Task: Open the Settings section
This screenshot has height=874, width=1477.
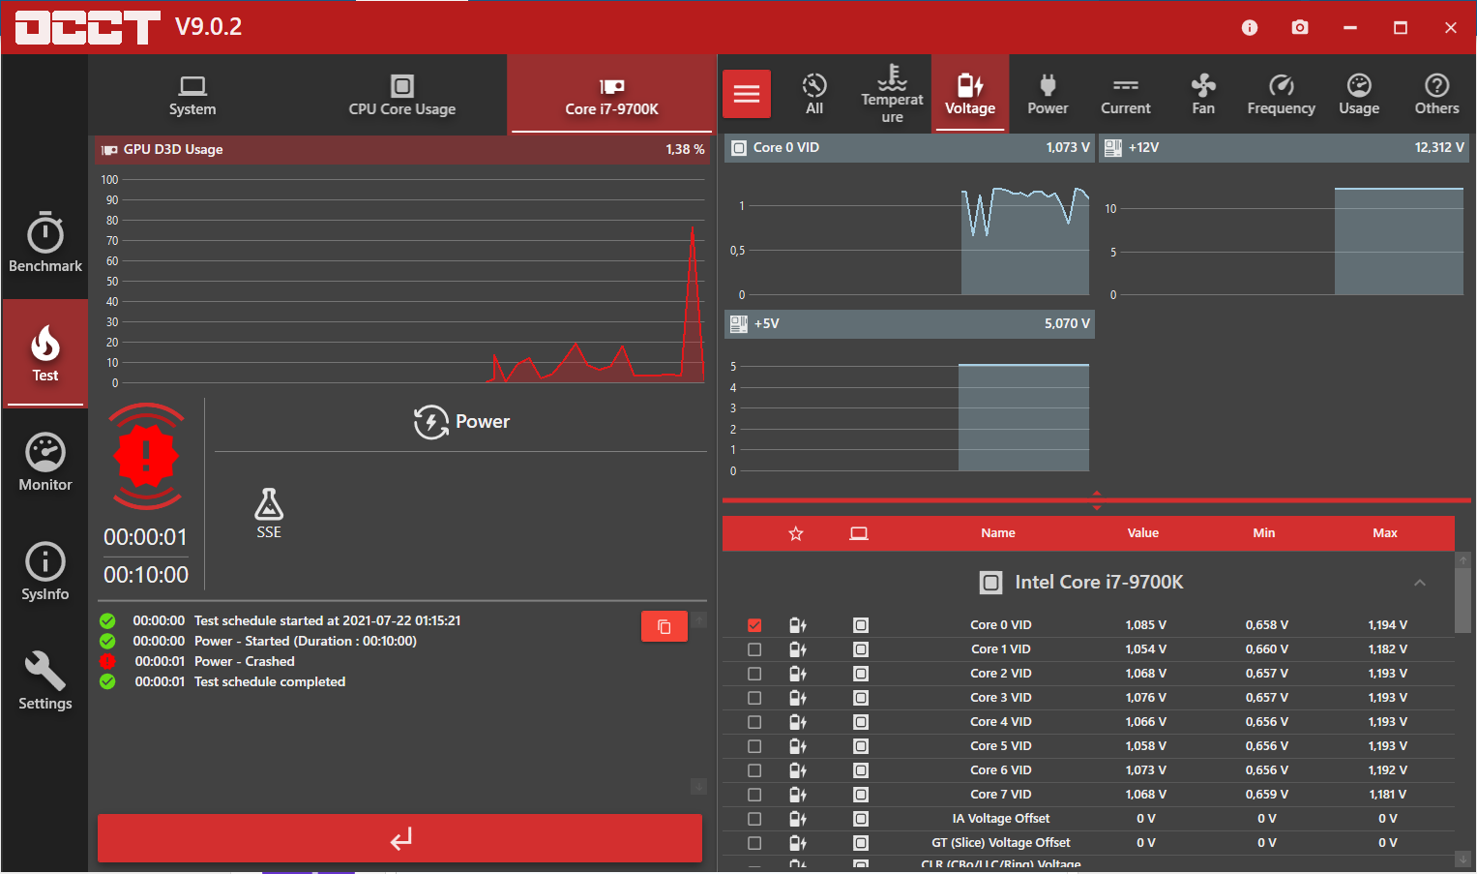Action: coord(44,681)
